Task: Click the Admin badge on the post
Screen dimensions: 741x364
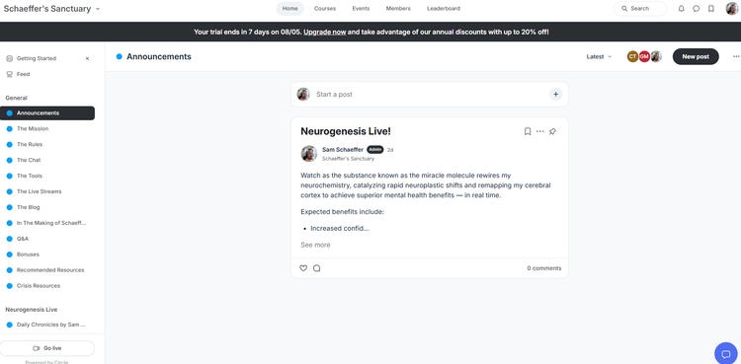Action: (375, 149)
